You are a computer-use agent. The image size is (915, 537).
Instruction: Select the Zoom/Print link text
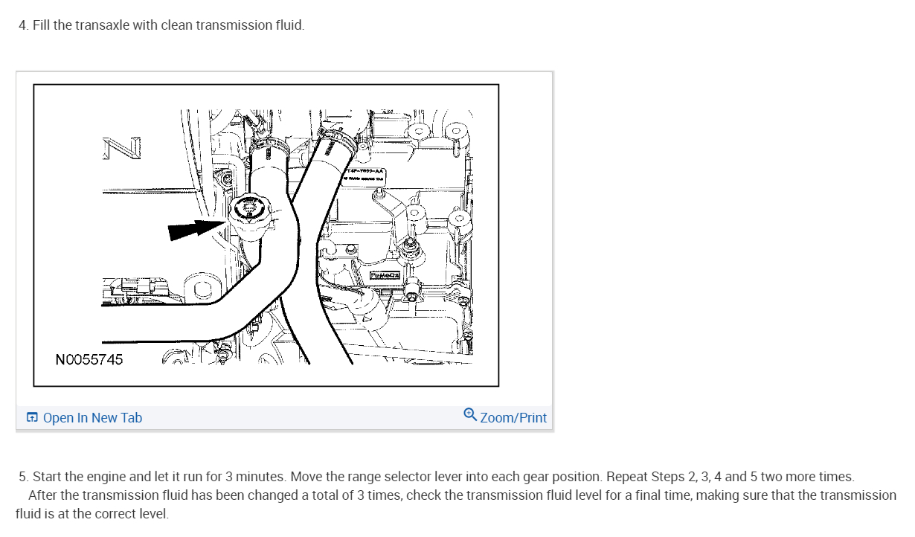click(513, 417)
